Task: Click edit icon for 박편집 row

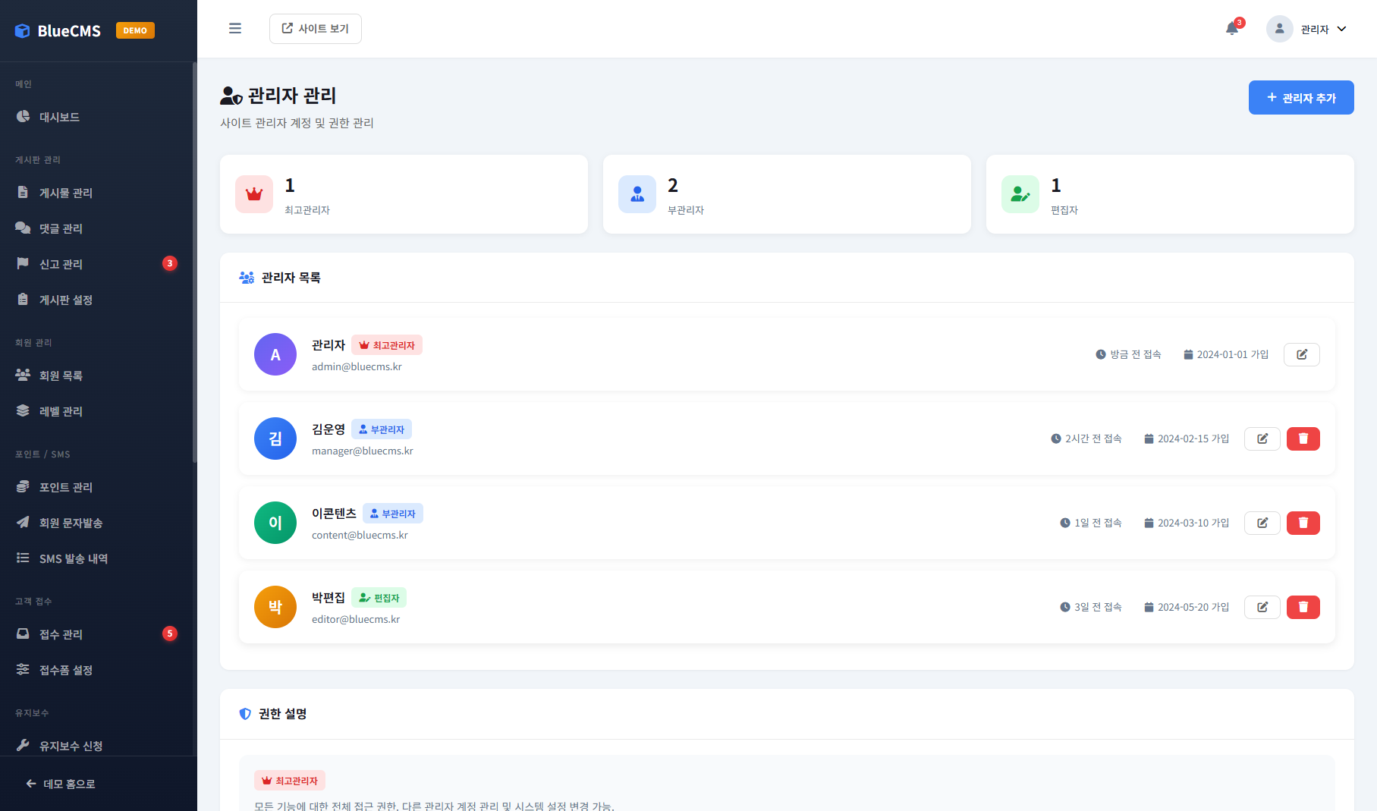Action: [x=1262, y=607]
